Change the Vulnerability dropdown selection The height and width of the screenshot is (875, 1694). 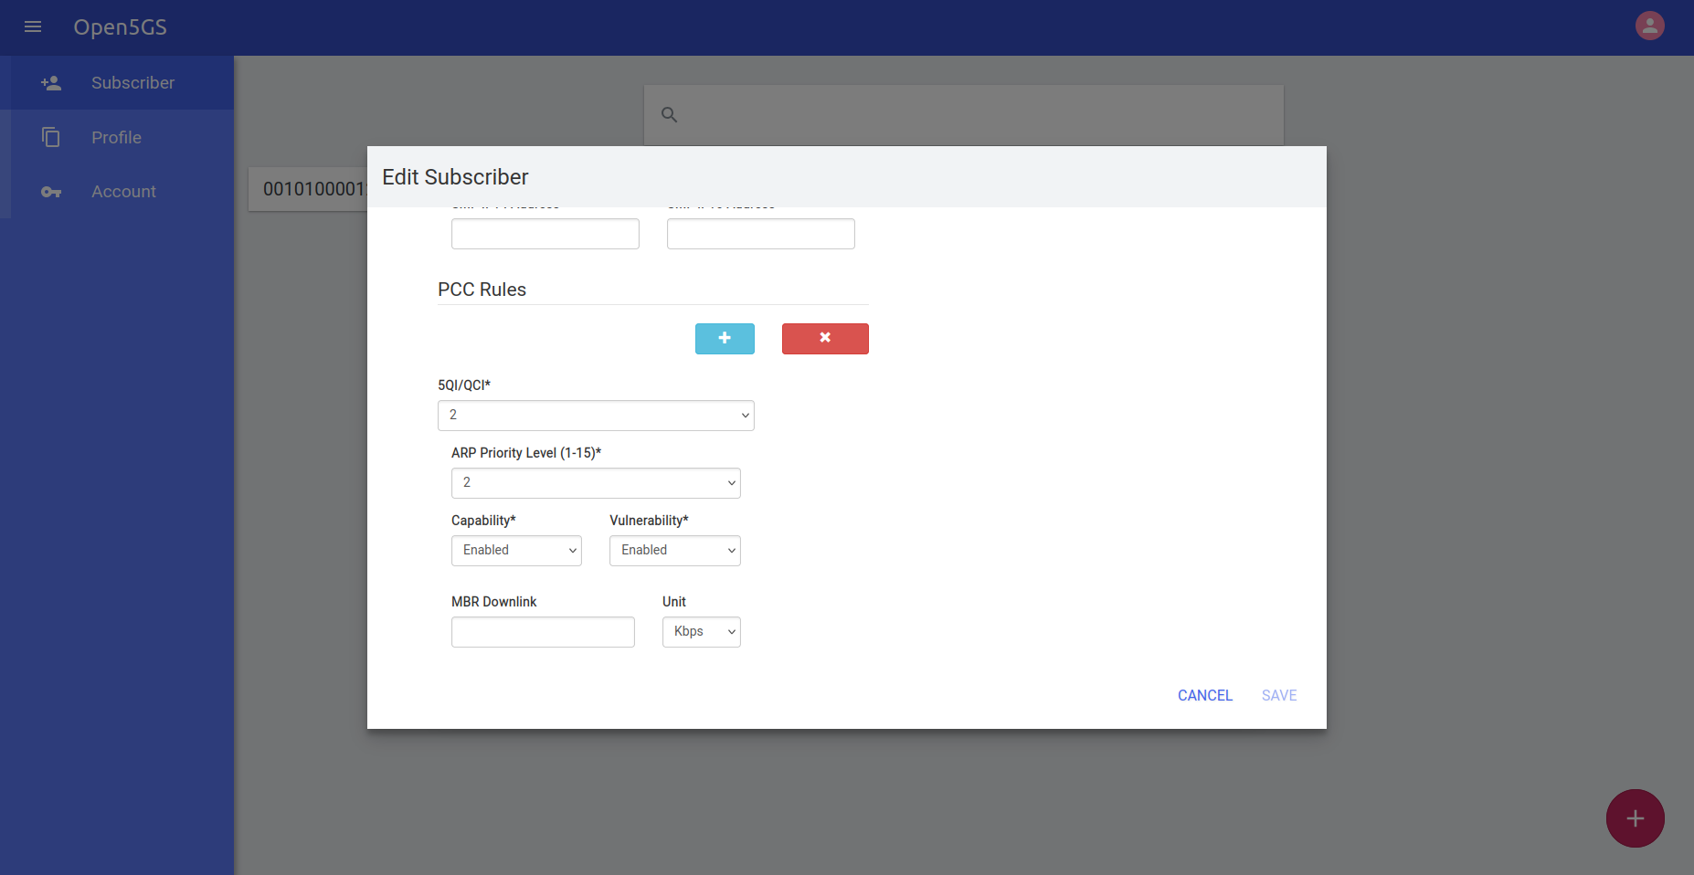(x=674, y=551)
